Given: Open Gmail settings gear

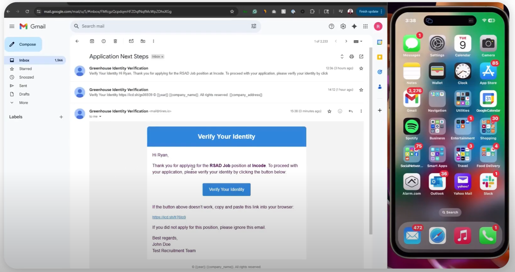Looking at the screenshot, I should [343, 27].
